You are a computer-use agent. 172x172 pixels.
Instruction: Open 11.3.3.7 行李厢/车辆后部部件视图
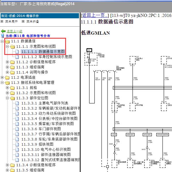[51, 134]
